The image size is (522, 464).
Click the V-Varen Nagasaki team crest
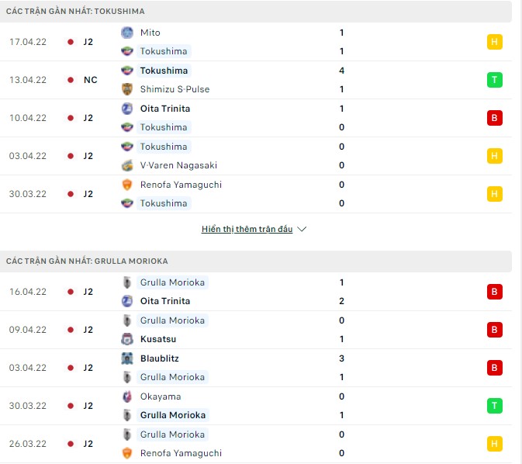pos(127,165)
